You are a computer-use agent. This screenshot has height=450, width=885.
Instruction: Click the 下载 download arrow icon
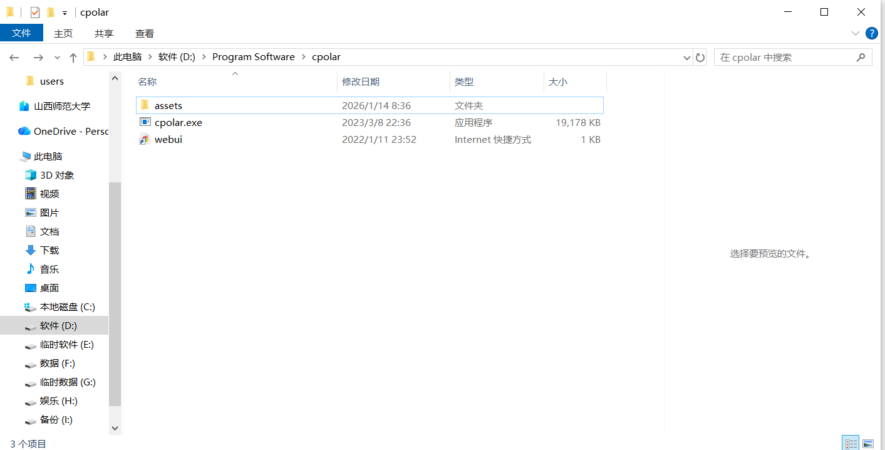pos(31,250)
